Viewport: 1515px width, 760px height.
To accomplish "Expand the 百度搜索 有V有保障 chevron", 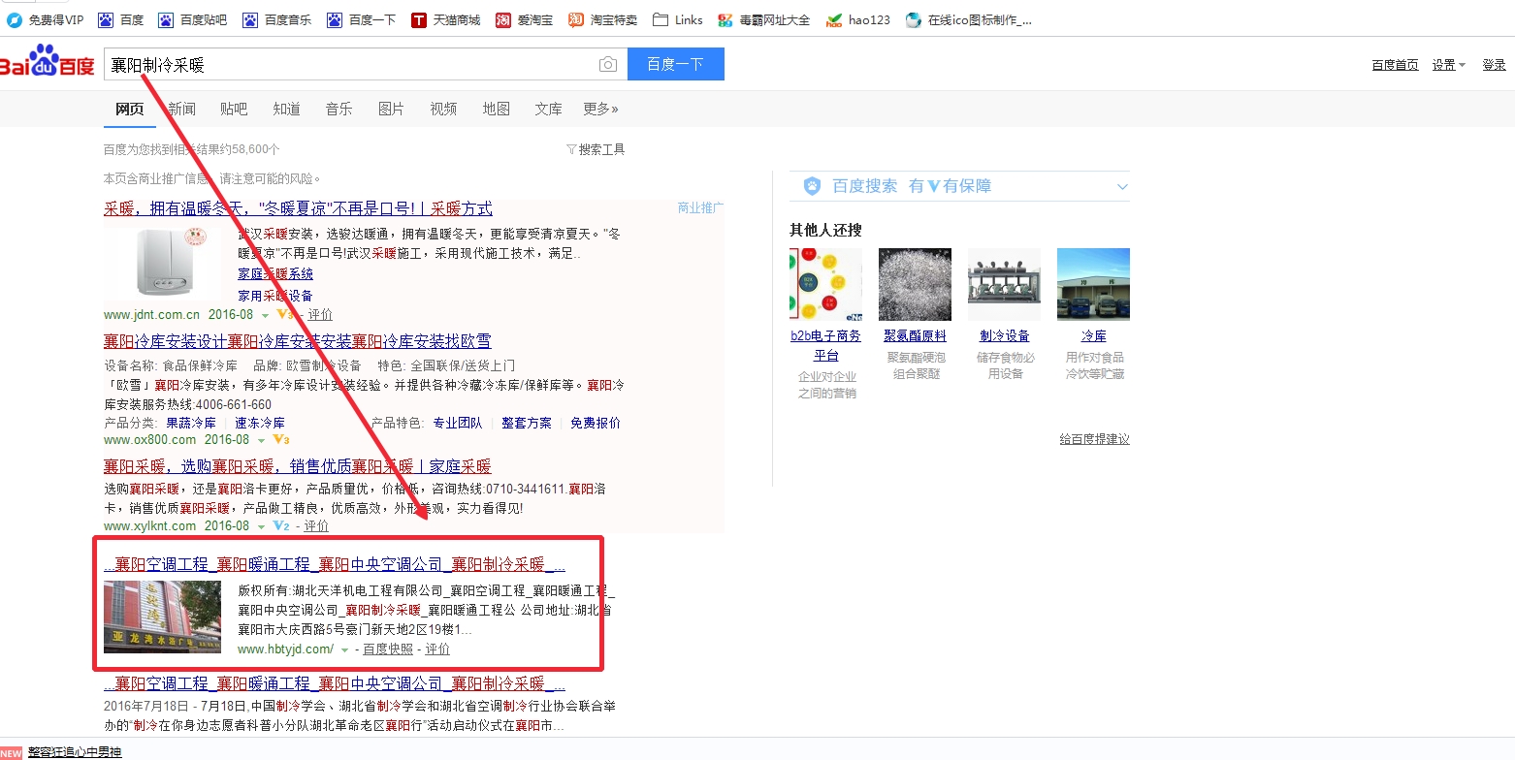I will tap(1122, 186).
